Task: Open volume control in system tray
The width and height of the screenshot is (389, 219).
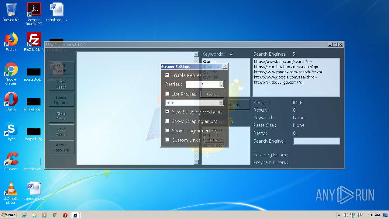Action: 346,215
